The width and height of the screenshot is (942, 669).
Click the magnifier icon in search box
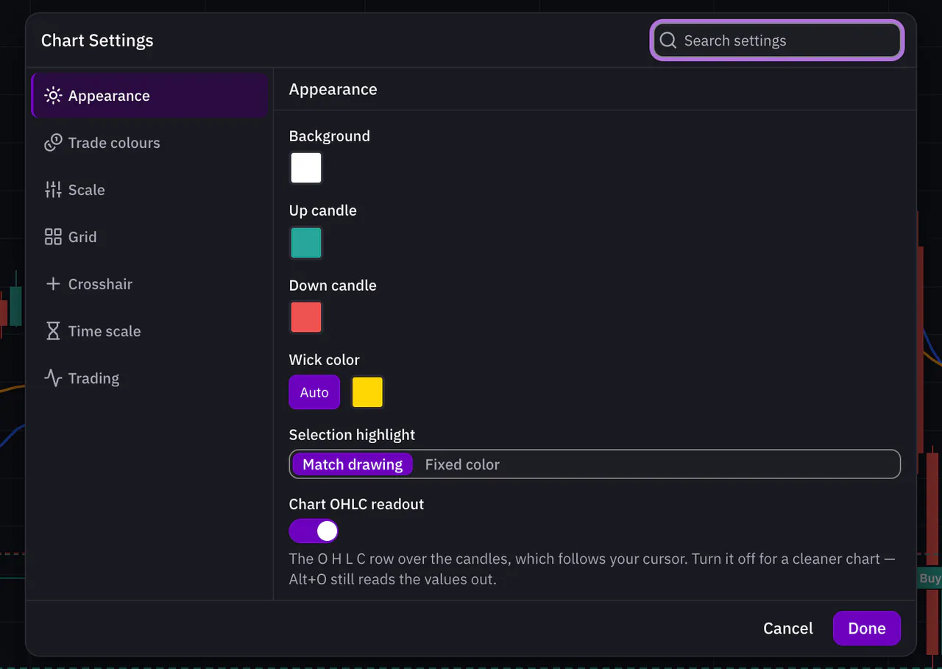(x=667, y=40)
